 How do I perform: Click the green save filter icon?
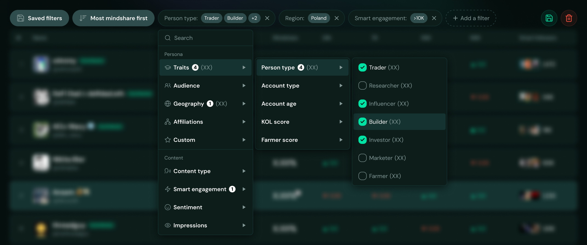[549, 18]
